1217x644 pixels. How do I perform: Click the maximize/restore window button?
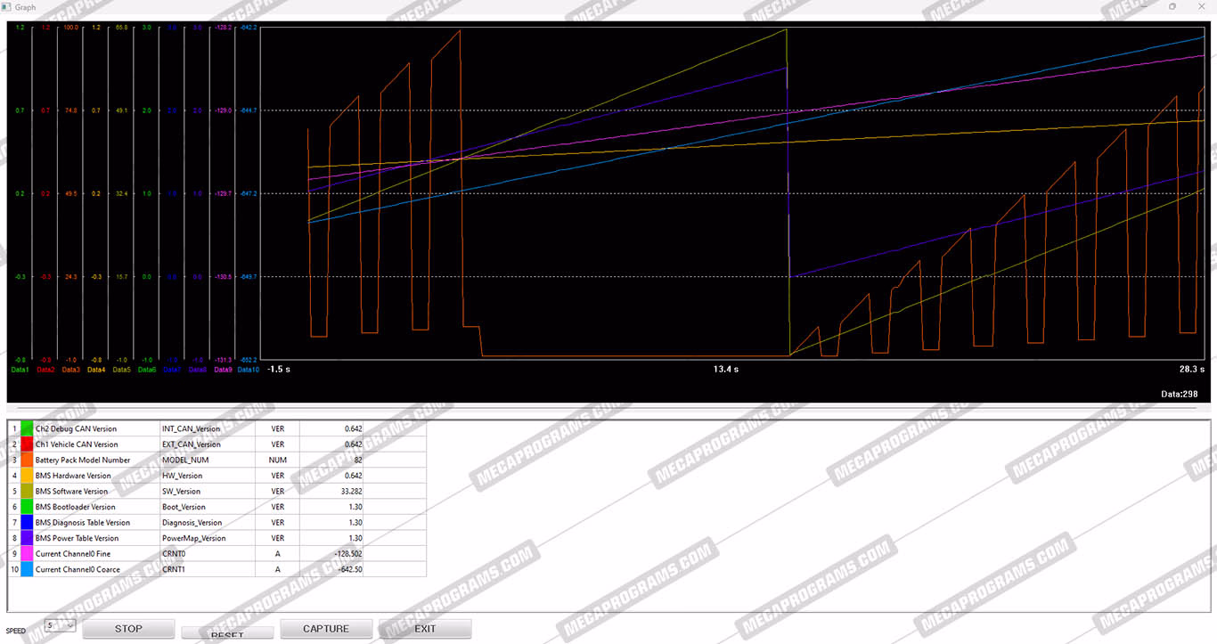click(x=1172, y=7)
